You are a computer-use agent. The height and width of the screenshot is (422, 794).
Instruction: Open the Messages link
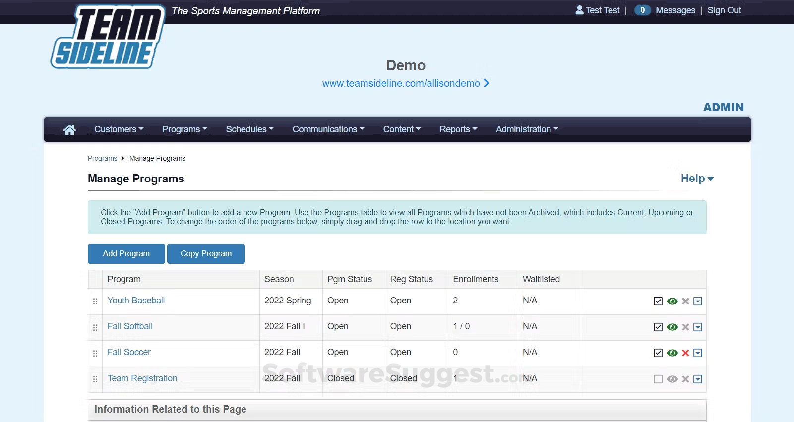point(675,10)
